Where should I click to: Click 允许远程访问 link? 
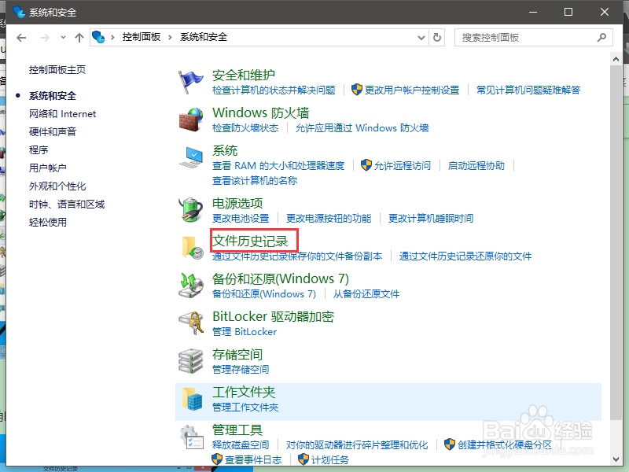pyautogui.click(x=403, y=166)
